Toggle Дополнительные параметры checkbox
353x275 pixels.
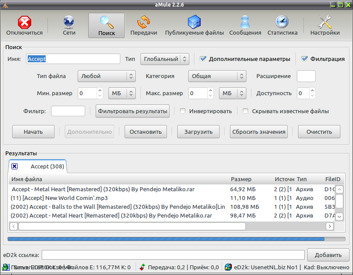point(203,59)
